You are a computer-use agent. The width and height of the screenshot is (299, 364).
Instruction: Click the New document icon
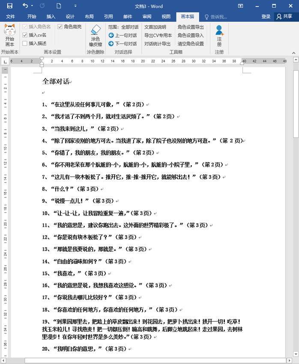[59, 6]
